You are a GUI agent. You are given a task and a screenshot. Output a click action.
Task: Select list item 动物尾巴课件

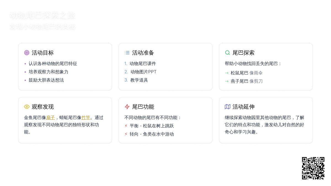click(143, 64)
